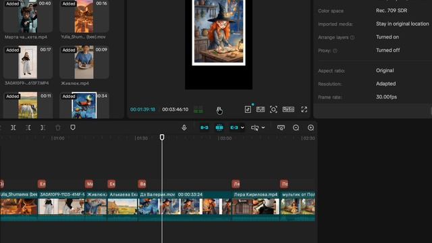Click the red 'Ле' marker
Image resolution: width=432 pixels, height=243 pixels.
(236, 184)
